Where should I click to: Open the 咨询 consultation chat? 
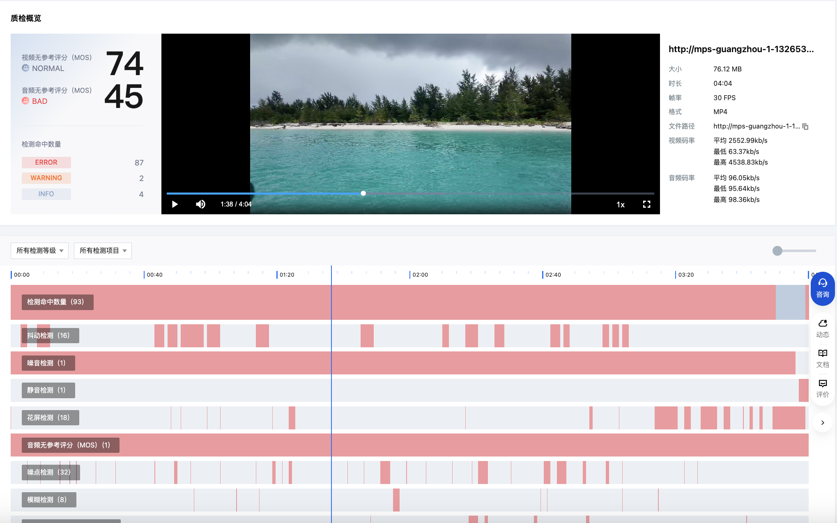(x=822, y=289)
